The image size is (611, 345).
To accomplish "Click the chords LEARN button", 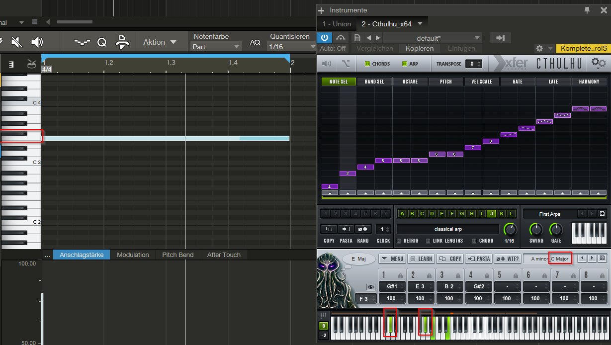I will [421, 259].
